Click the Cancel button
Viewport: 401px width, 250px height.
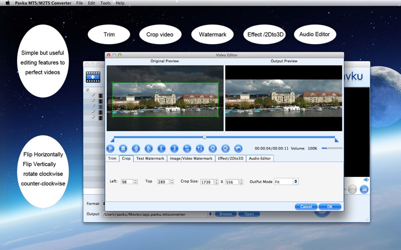[306, 206]
